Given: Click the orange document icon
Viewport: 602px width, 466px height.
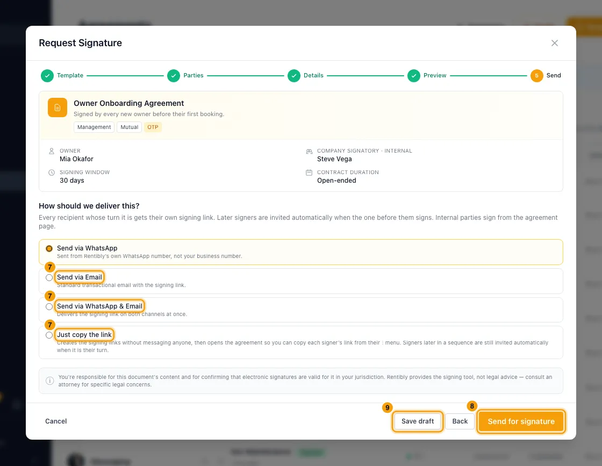Looking at the screenshot, I should pyautogui.click(x=57, y=107).
